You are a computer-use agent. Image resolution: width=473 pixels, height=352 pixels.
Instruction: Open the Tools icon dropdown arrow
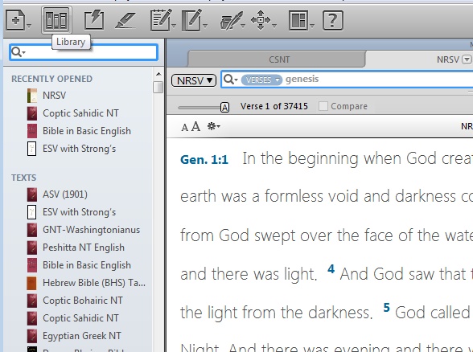[x=243, y=26]
